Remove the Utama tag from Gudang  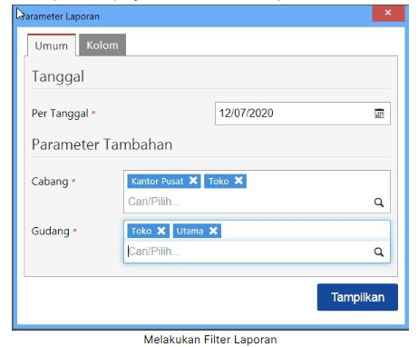coord(213,231)
